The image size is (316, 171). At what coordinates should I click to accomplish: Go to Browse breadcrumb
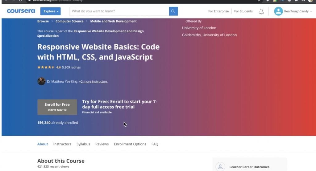pyautogui.click(x=43, y=21)
